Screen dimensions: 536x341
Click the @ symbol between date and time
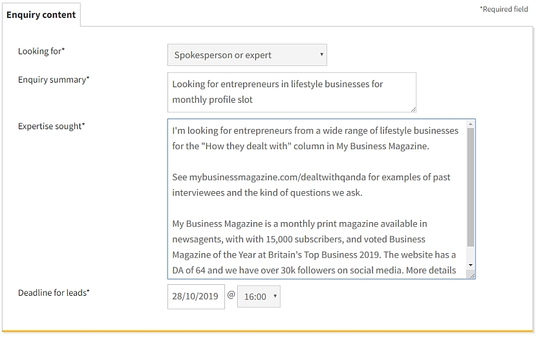[231, 295]
